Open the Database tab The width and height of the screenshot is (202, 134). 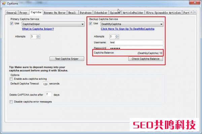(x=86, y=13)
